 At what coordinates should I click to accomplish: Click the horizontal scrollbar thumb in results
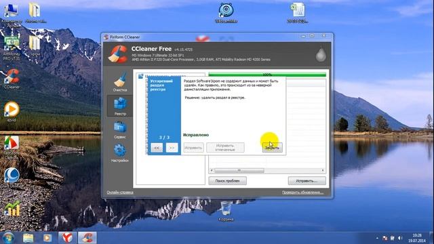point(239,170)
